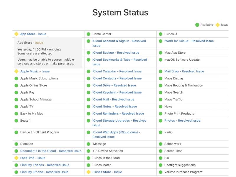Click the green dot next to Screen Time
The image size is (236, 177).
160,151
